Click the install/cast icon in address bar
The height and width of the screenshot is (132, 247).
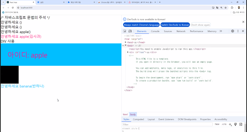[213, 7]
